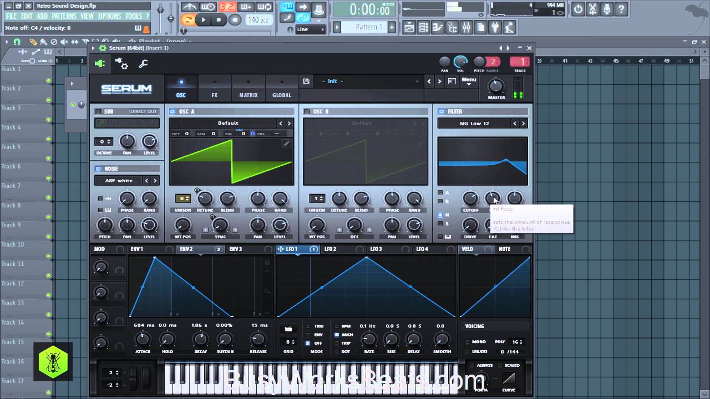Viewport: 710px width, 399px height.
Task: Add new pattern with plus button
Action: (392, 27)
